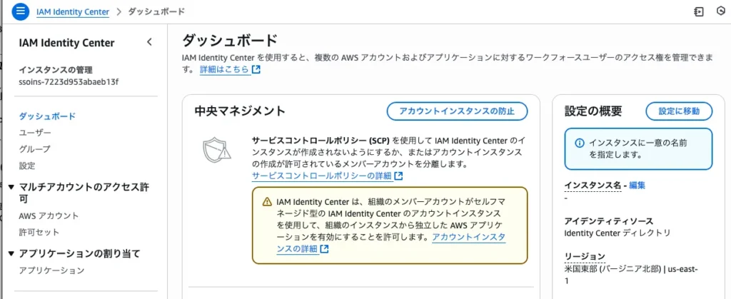Click IAM Identity Center breadcrumb link
Image resolution: width=731 pixels, height=299 pixels.
(73, 11)
